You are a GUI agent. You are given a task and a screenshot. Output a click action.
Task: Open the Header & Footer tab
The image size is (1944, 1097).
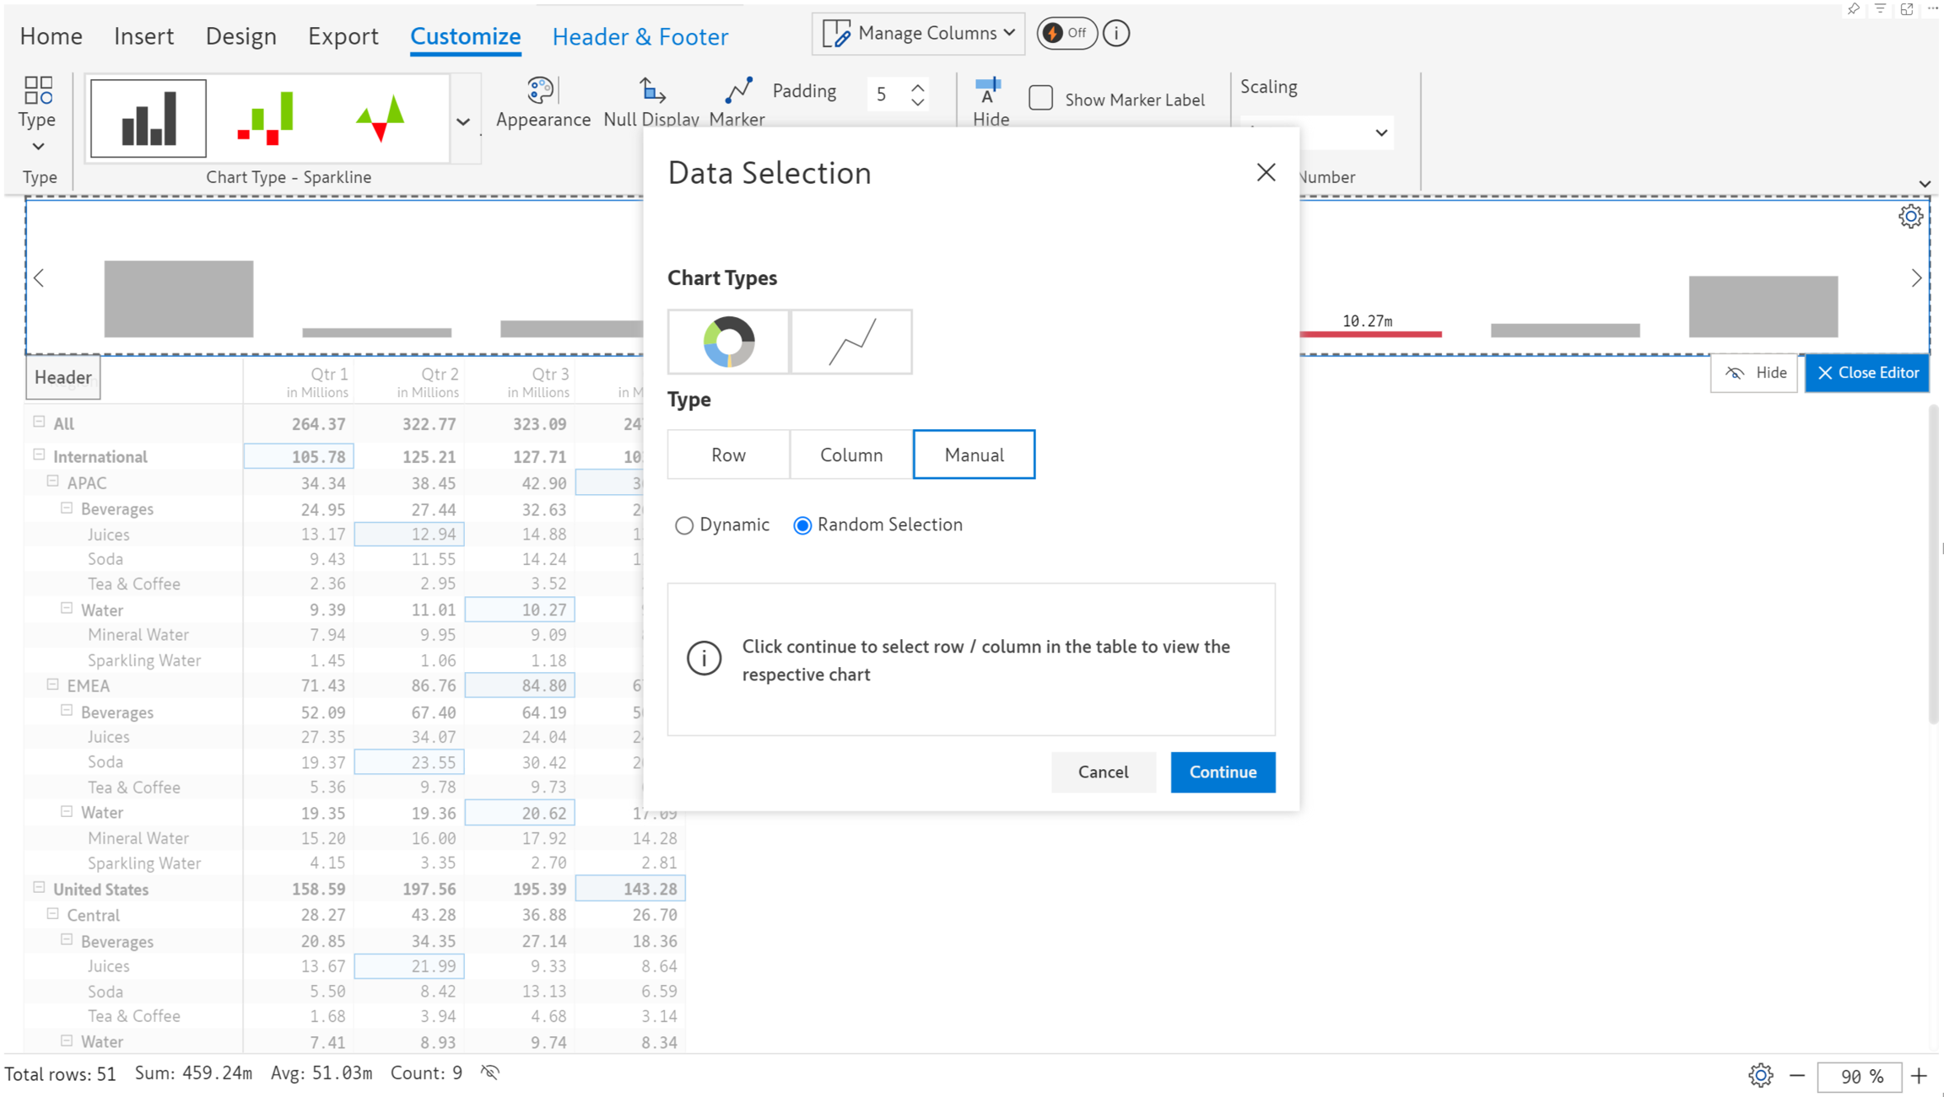640,36
